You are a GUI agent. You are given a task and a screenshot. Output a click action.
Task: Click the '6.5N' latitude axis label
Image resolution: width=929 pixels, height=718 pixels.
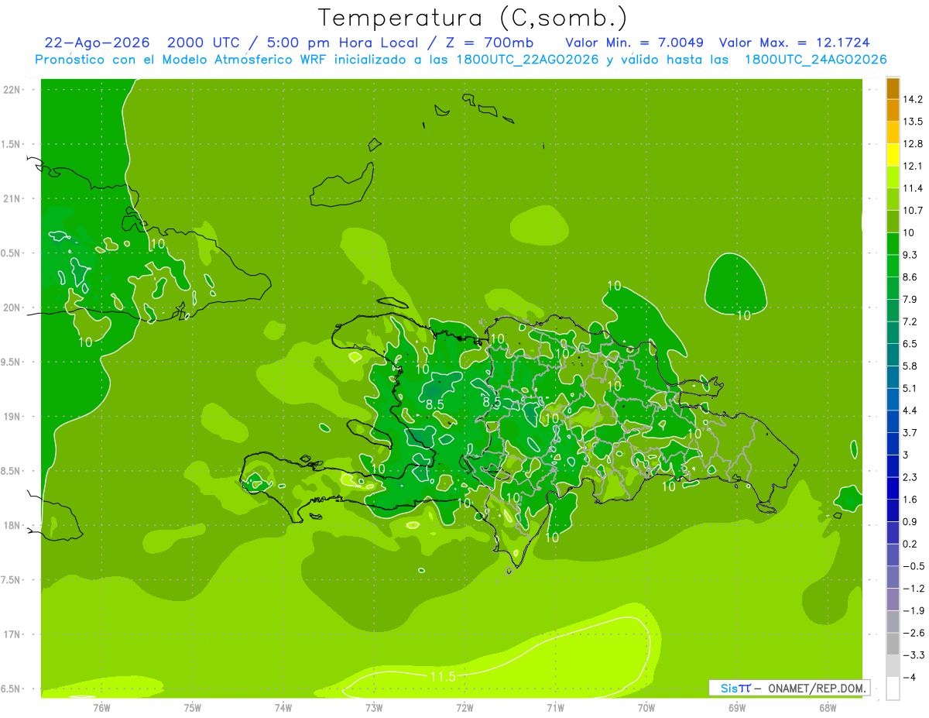pyautogui.click(x=11, y=689)
